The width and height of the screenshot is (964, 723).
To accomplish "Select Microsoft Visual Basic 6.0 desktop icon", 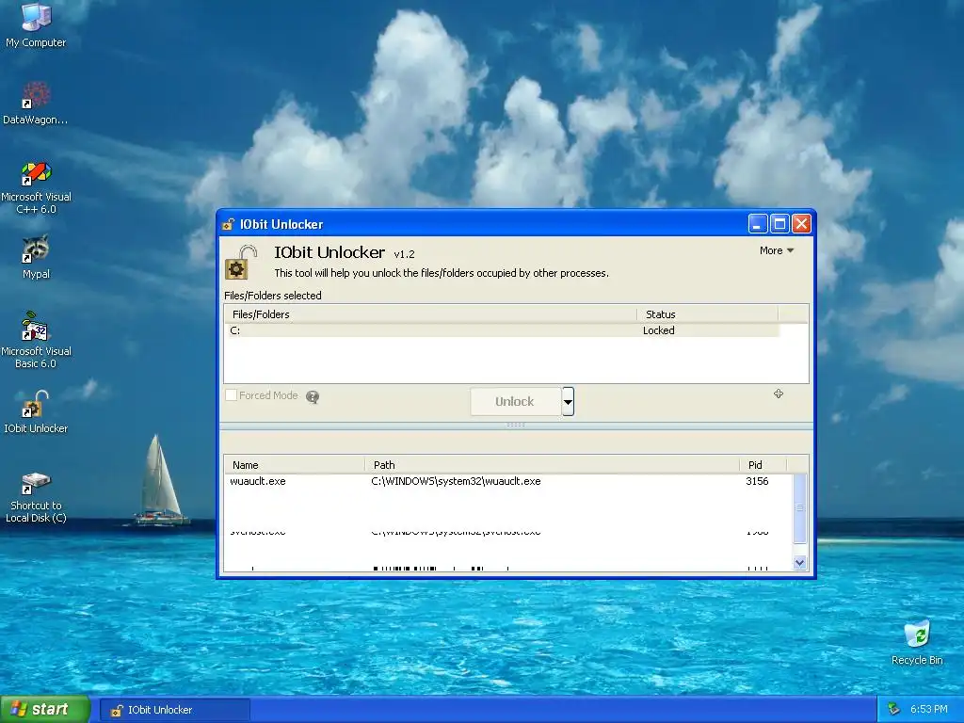I will (x=36, y=340).
